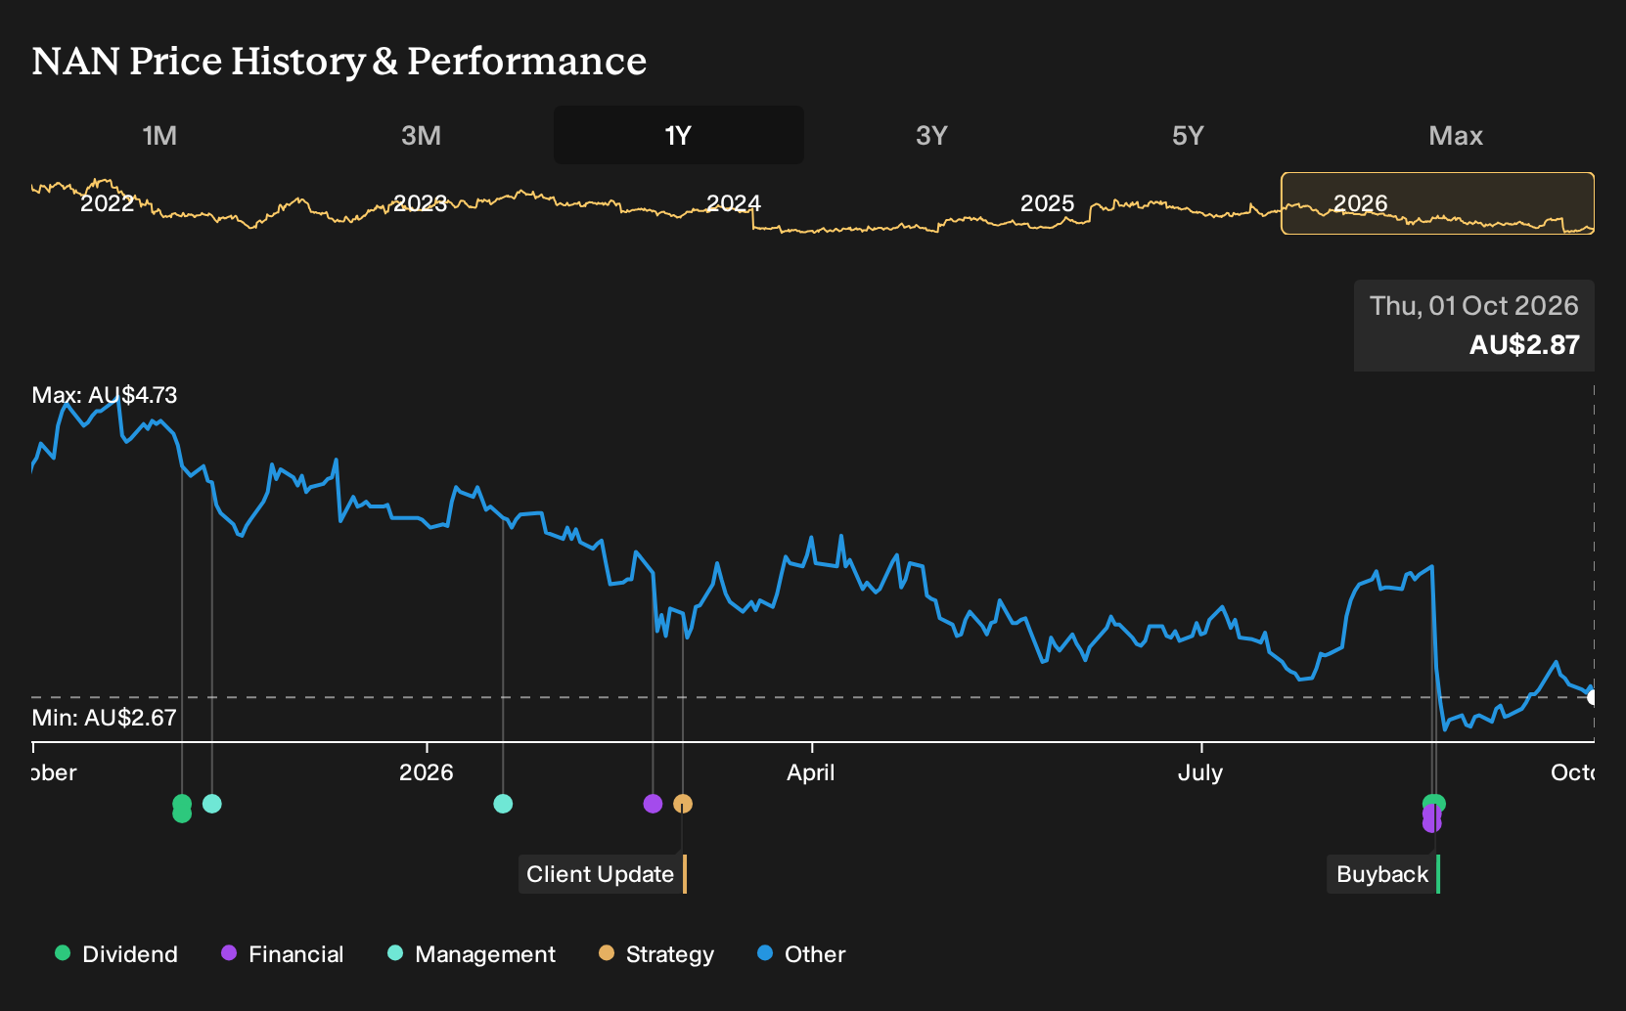Screen dimensions: 1626x1011
Task: Click the Min: AU$2.67 label
Action: tap(105, 718)
